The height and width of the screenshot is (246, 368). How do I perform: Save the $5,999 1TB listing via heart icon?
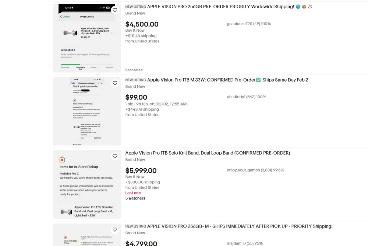click(115, 156)
